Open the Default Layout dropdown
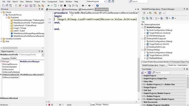The image size is (189, 106). click(105, 1)
